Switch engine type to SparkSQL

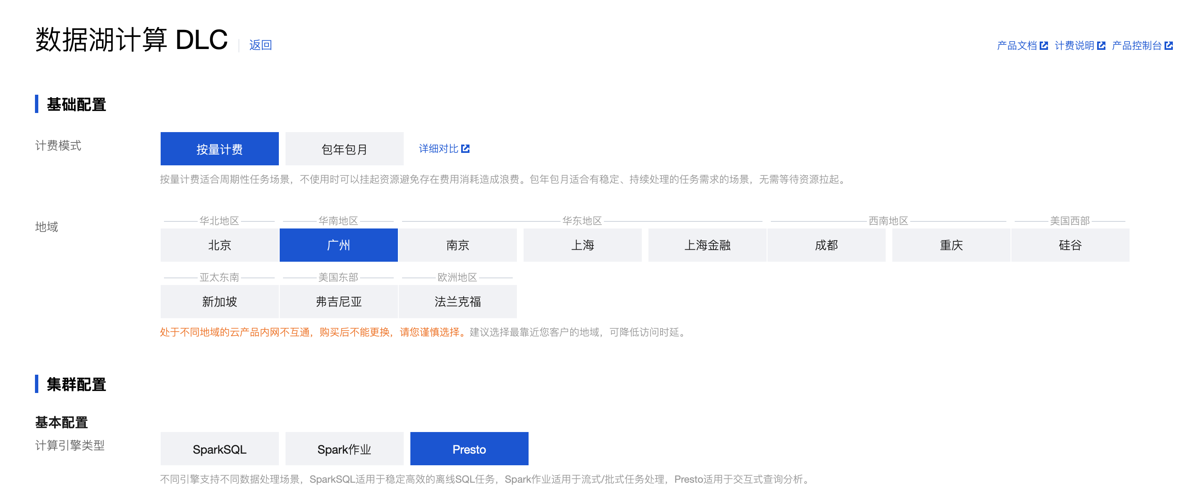pos(219,449)
